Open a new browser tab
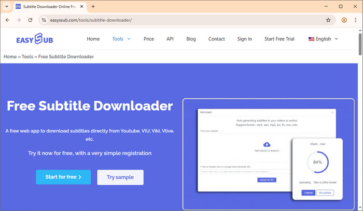 point(93,6)
